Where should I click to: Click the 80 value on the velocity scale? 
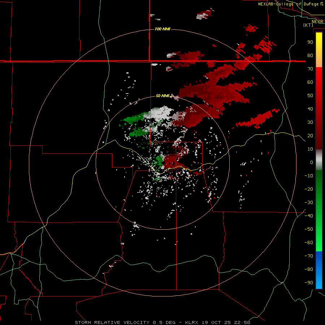(x=310, y=56)
